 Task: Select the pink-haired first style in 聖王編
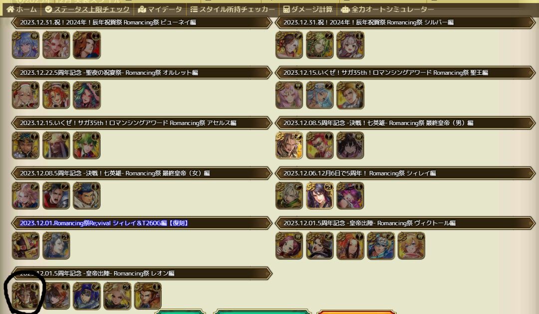pyautogui.click(x=289, y=95)
